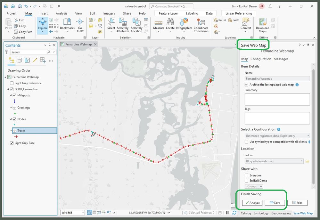Open Select By Attributes
320x220 pixels.
pyautogui.click(x=123, y=25)
